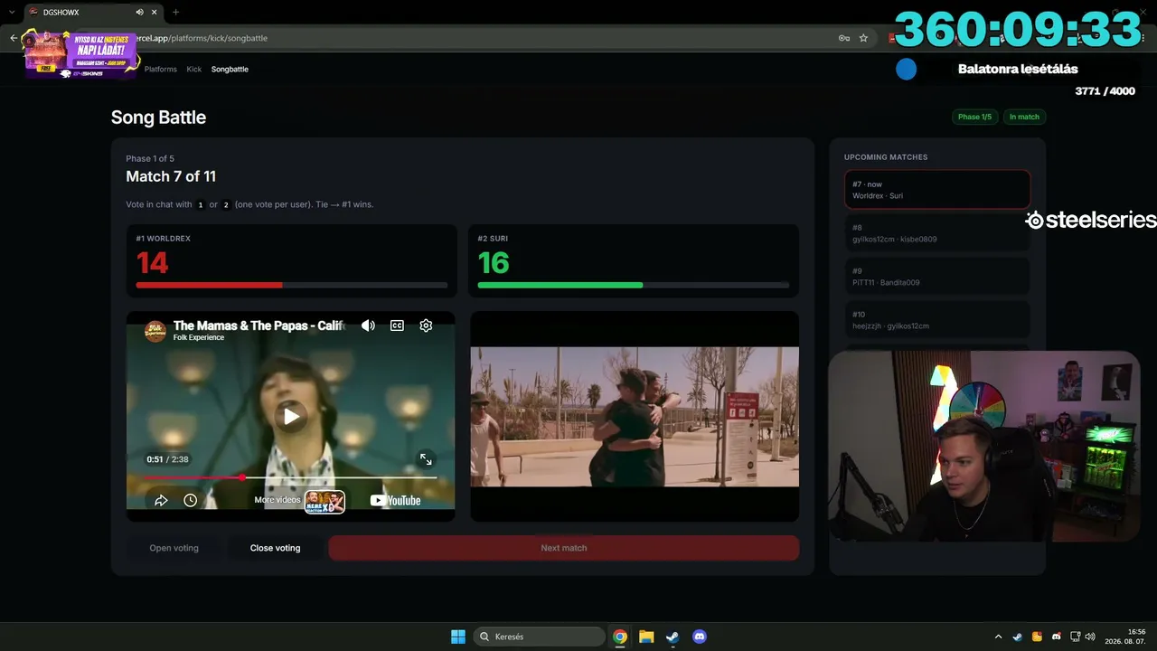This screenshot has width=1157, height=651.
Task: Open the Folk Experience channel avatar
Action: pyautogui.click(x=155, y=330)
